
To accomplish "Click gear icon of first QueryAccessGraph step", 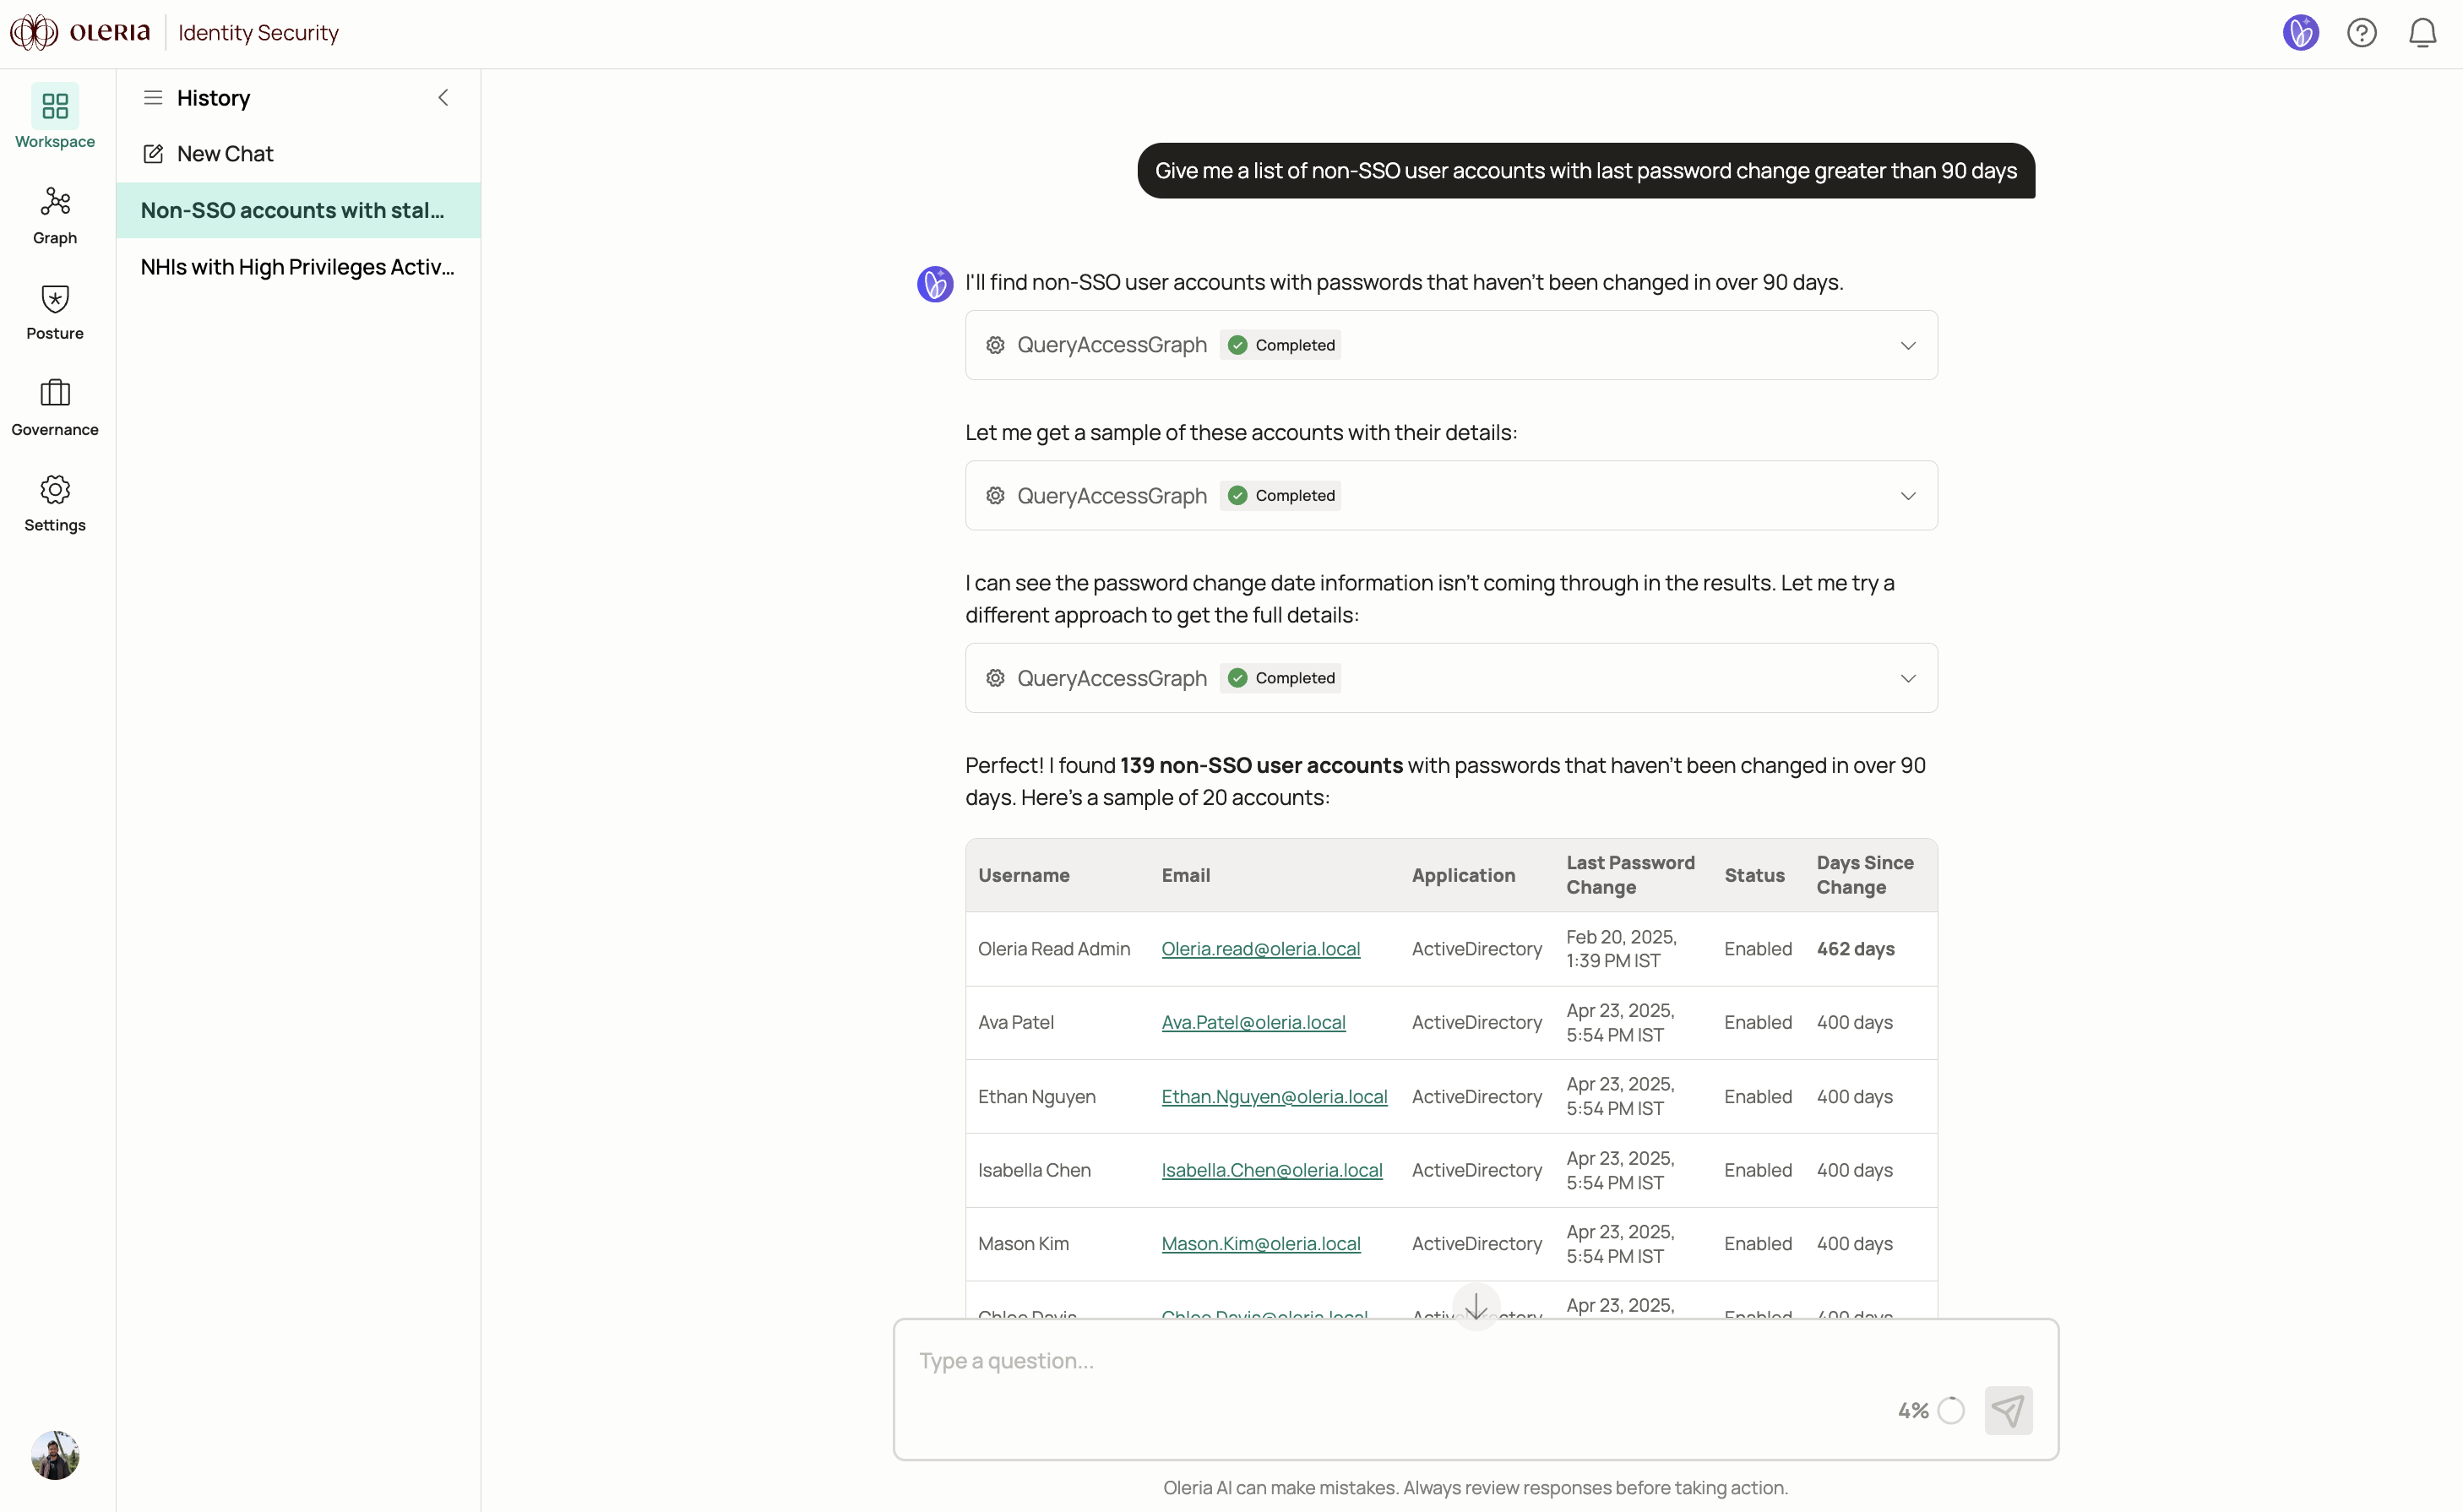I will click(x=995, y=345).
